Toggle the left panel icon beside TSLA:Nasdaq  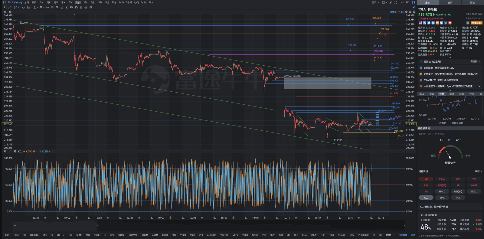[x=5, y=2]
